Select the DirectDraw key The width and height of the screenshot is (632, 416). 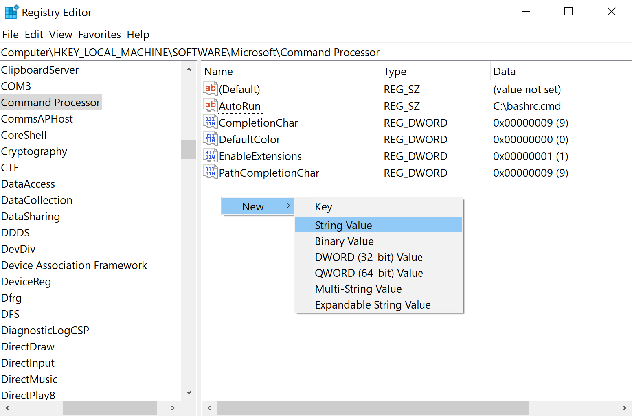click(28, 347)
